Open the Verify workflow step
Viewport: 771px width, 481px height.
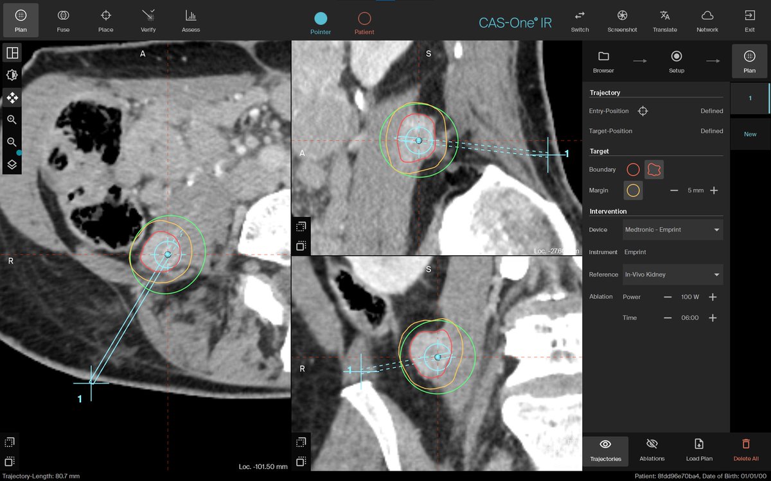coord(148,20)
